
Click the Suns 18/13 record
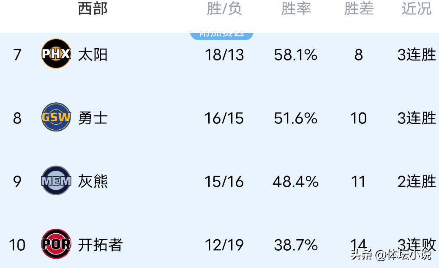[x=224, y=55]
